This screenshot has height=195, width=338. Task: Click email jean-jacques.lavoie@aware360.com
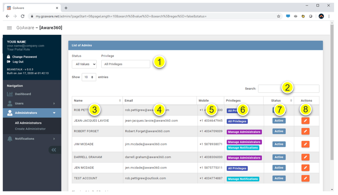click(x=151, y=121)
